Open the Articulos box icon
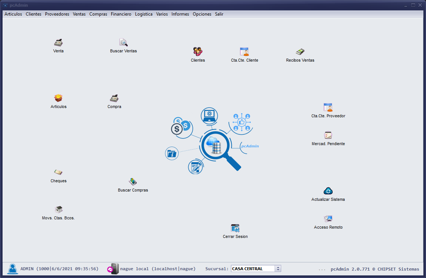The width and height of the screenshot is (426, 278). pyautogui.click(x=58, y=98)
